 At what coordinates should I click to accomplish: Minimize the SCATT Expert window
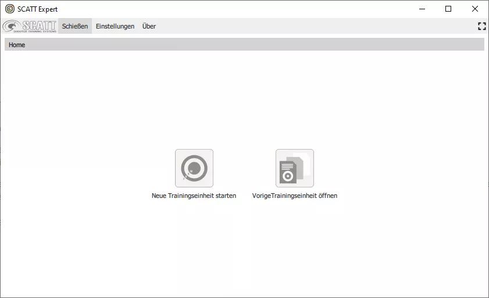421,9
